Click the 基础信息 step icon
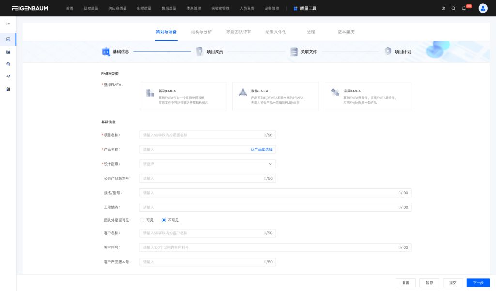The height and width of the screenshot is (291, 496). (106, 51)
